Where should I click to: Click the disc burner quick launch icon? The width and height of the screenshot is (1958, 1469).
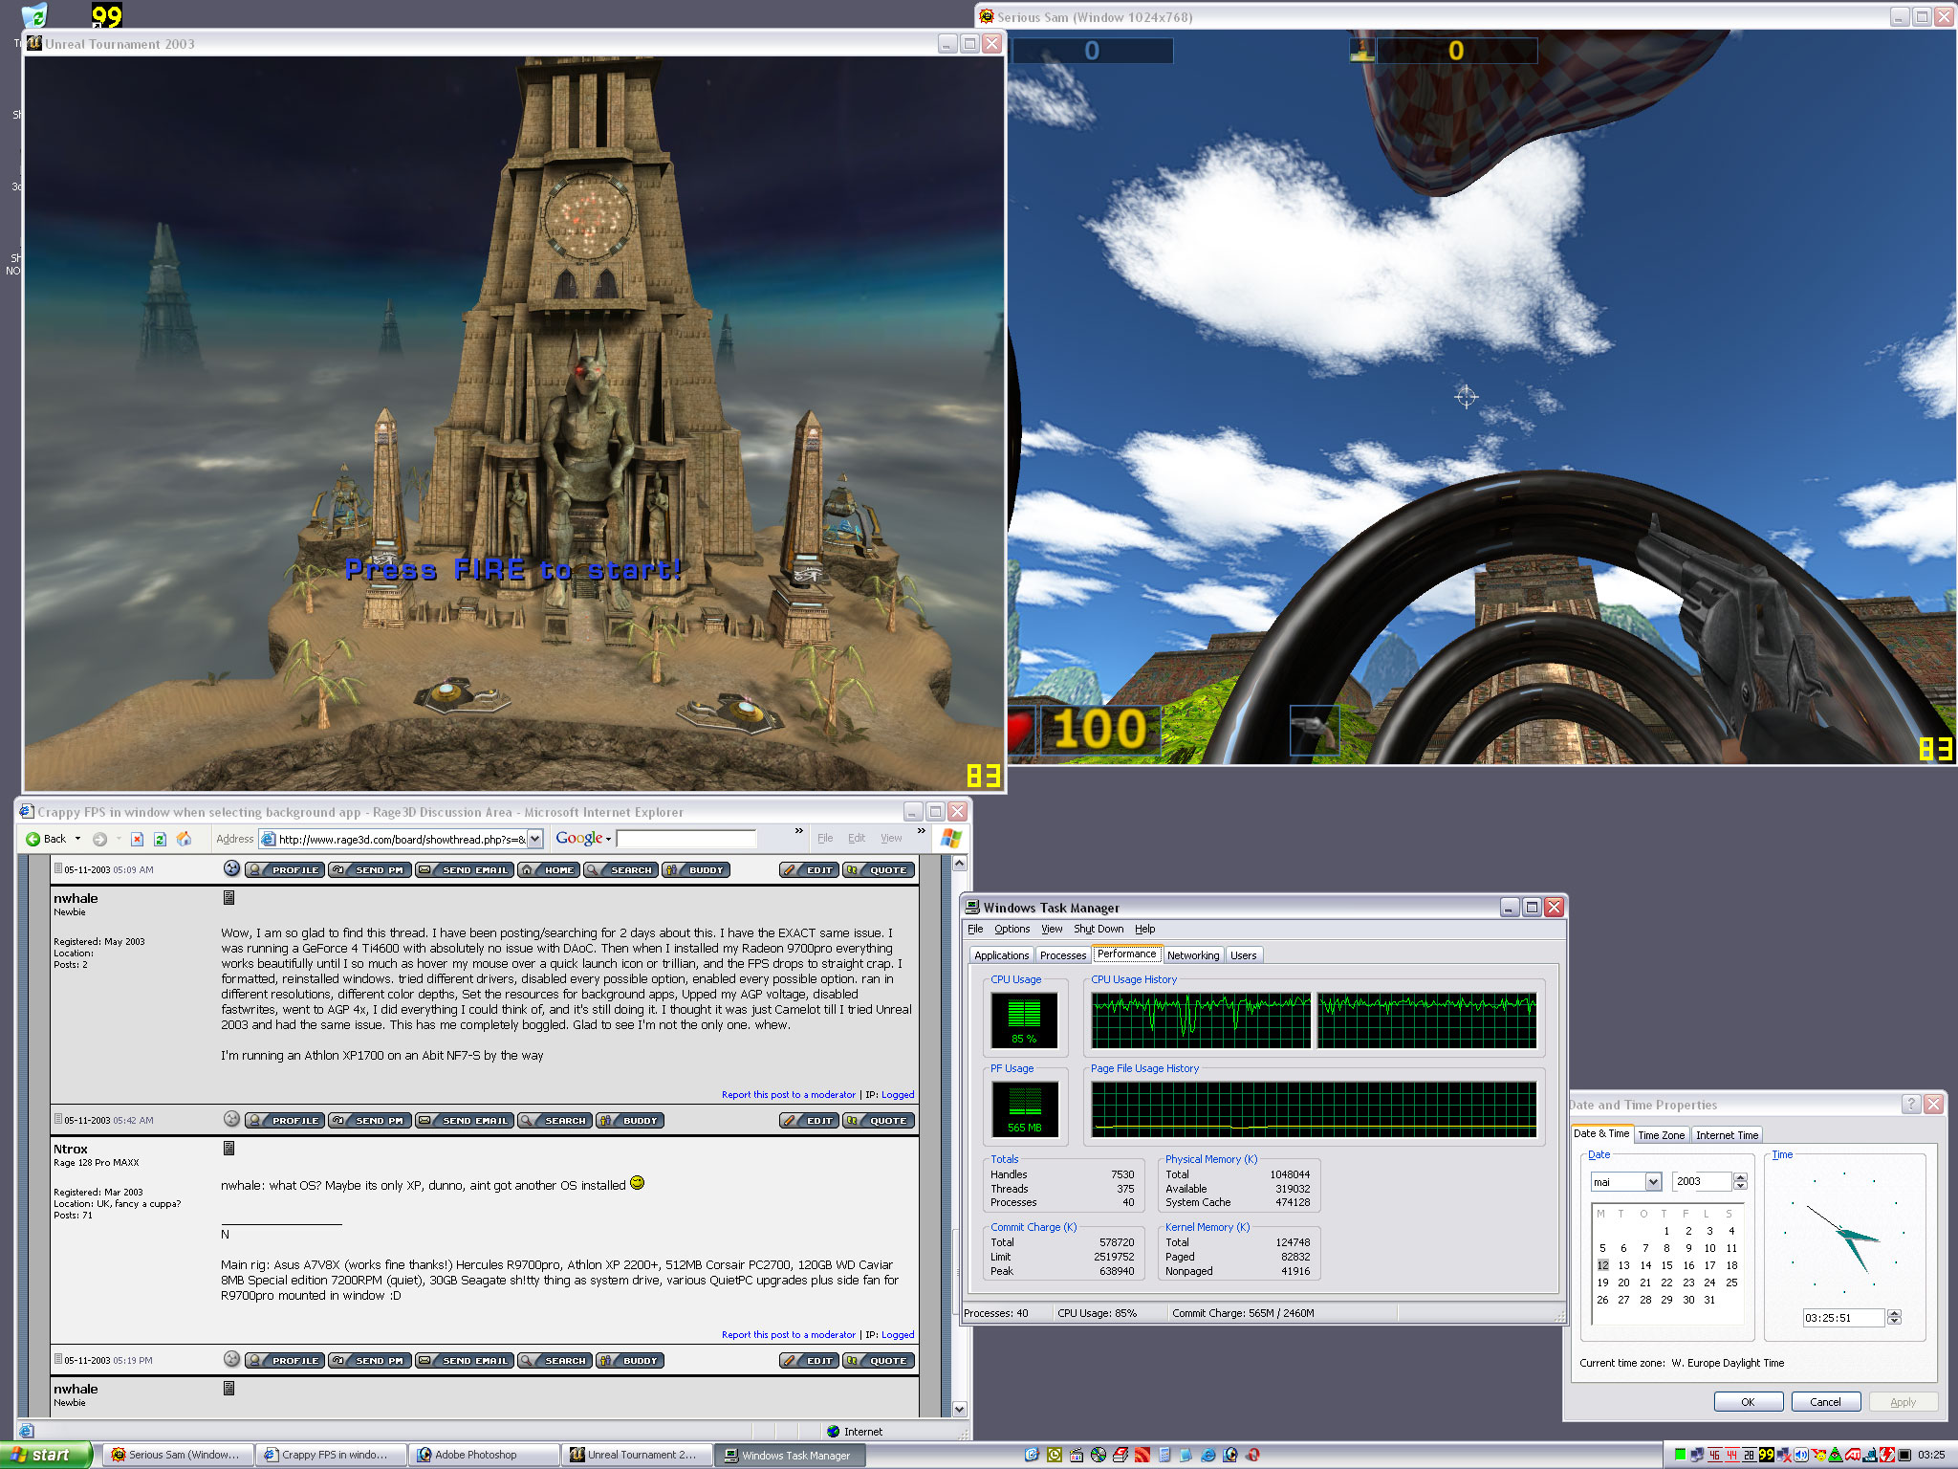(x=1099, y=1455)
